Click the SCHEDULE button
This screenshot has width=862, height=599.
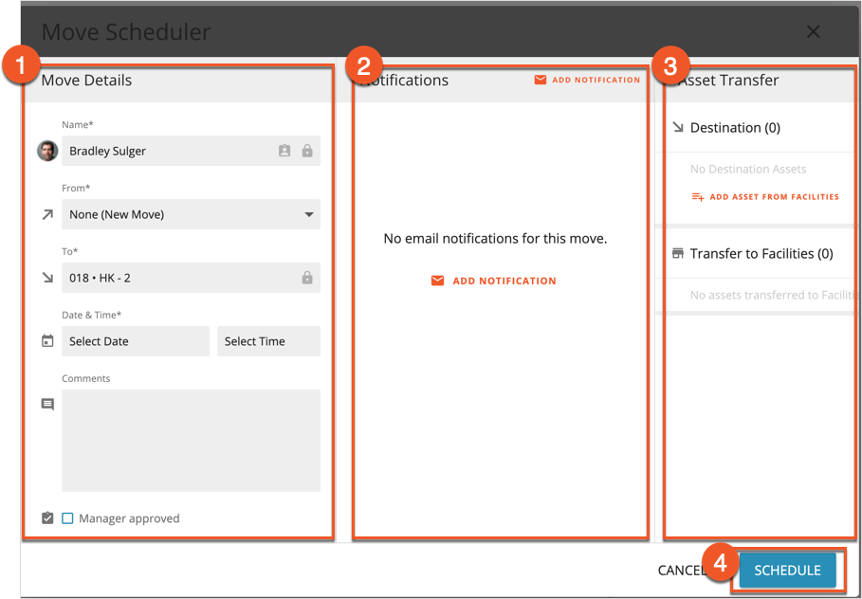coord(787,570)
